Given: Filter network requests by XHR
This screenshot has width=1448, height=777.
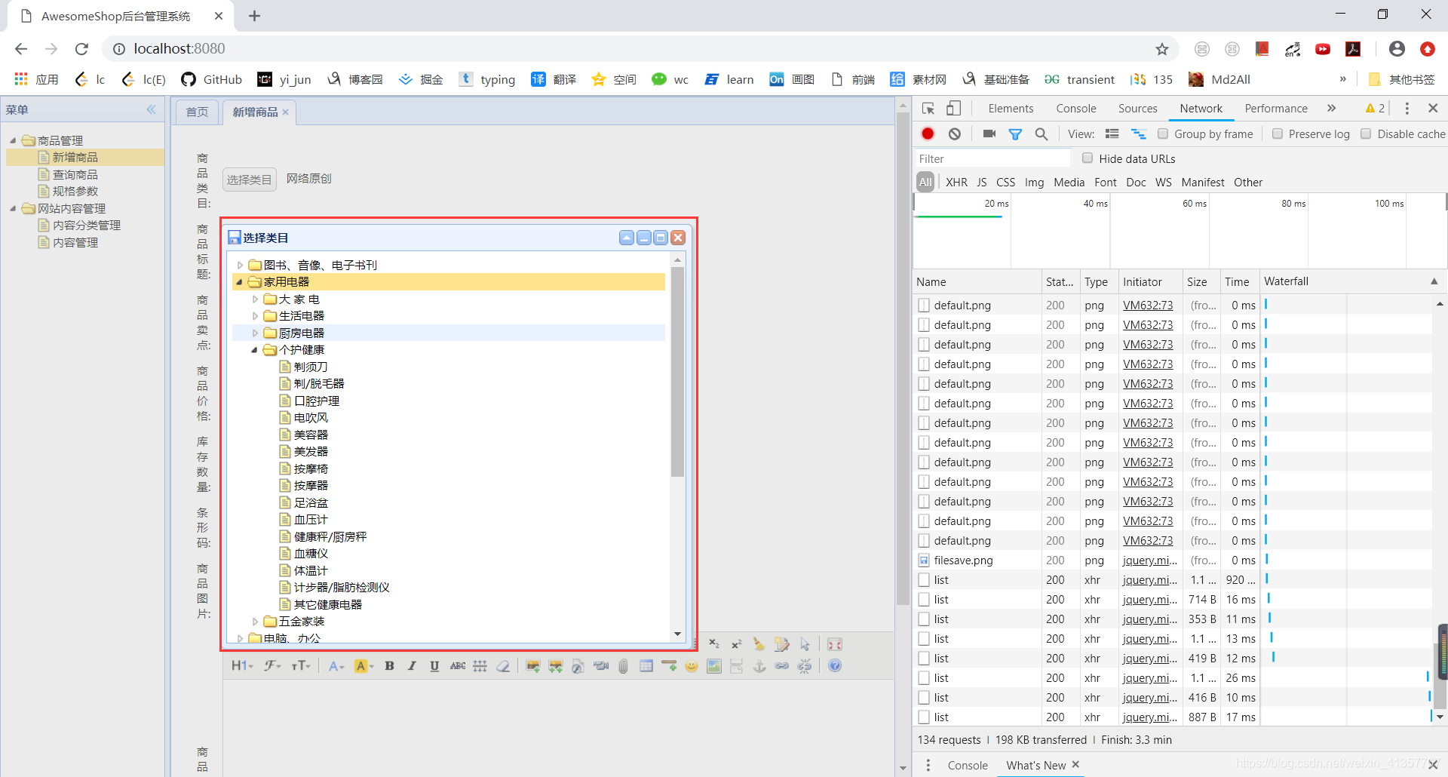Looking at the screenshot, I should [956, 182].
